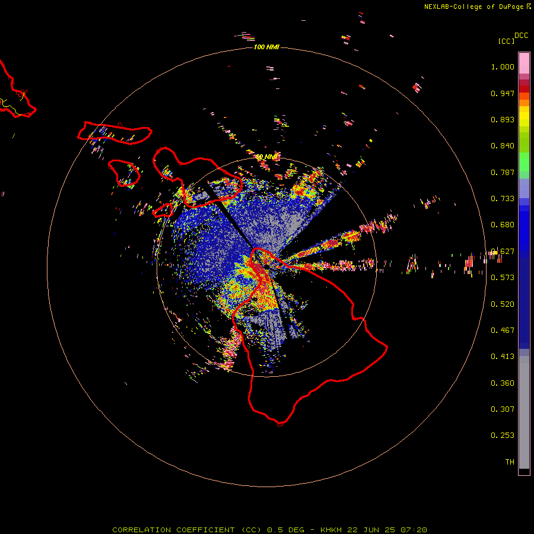
Task: Click the gray lower segment of color bar
Action: pos(524,412)
